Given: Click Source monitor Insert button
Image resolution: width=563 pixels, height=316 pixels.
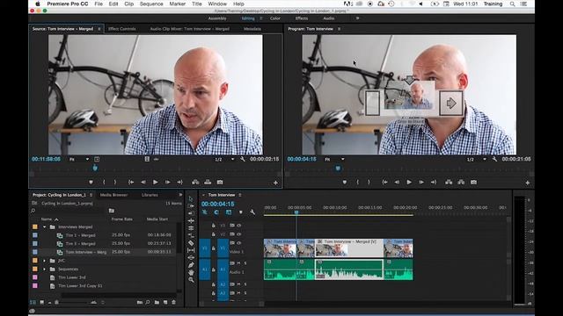Looking at the screenshot, I should pyautogui.click(x=195, y=182).
